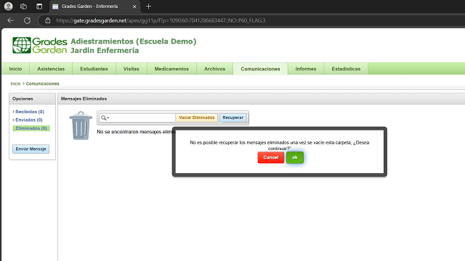Image resolution: width=465 pixels, height=261 pixels.
Task: Click the Inicio breadcrumb link
Action: pos(15,84)
